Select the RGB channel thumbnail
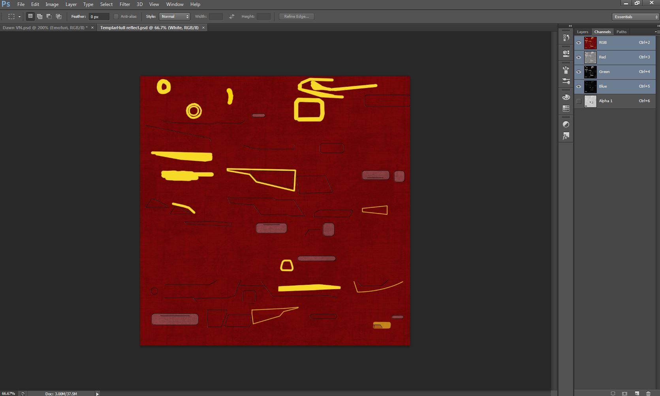 pyautogui.click(x=590, y=43)
